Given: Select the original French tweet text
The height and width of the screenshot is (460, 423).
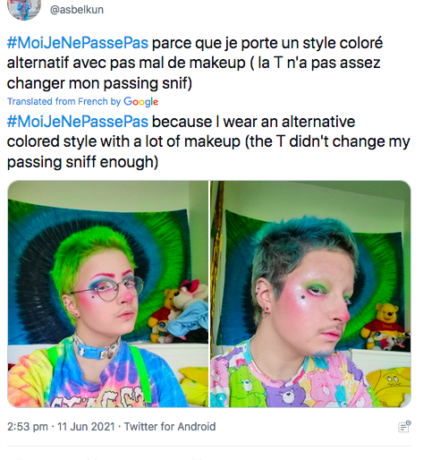Looking at the screenshot, I should [195, 63].
